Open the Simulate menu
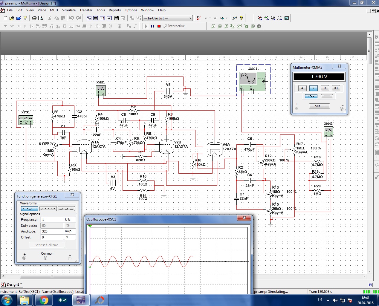The height and width of the screenshot is (306, 379). coord(68,10)
